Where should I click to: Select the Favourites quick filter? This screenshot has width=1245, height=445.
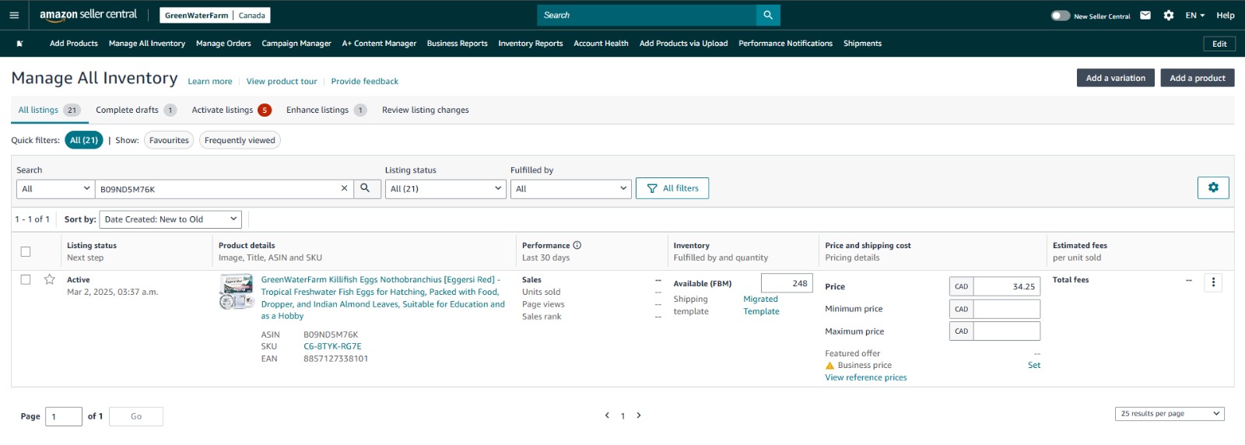[x=169, y=140]
